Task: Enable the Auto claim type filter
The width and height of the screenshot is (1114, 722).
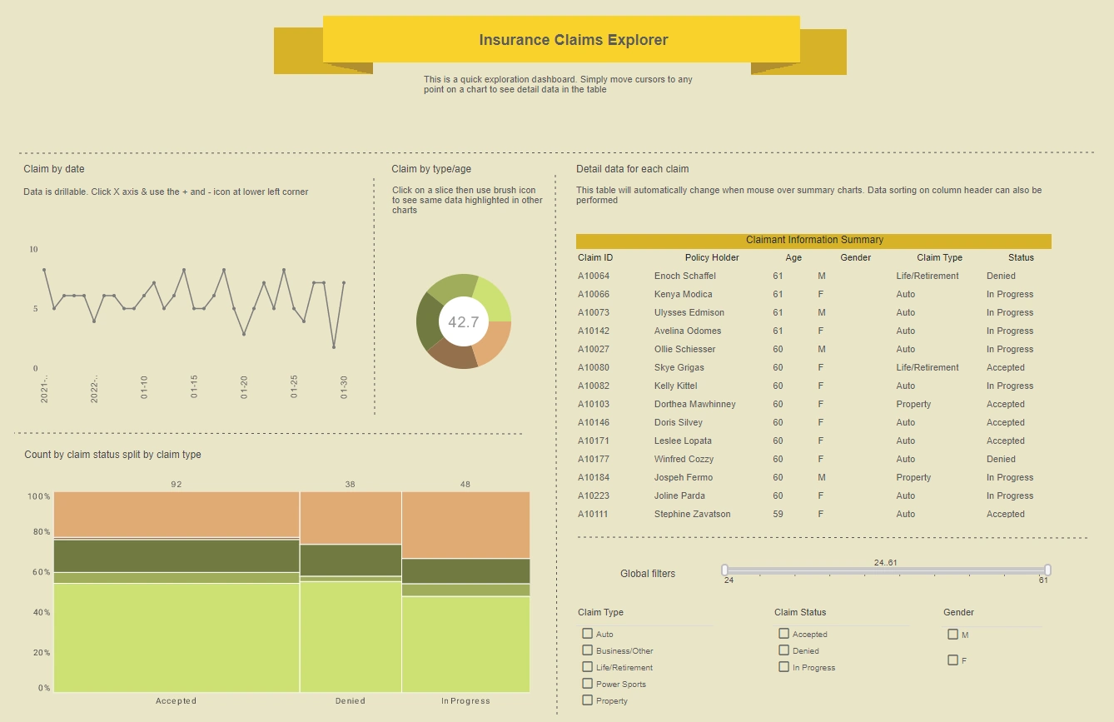Action: (x=587, y=634)
